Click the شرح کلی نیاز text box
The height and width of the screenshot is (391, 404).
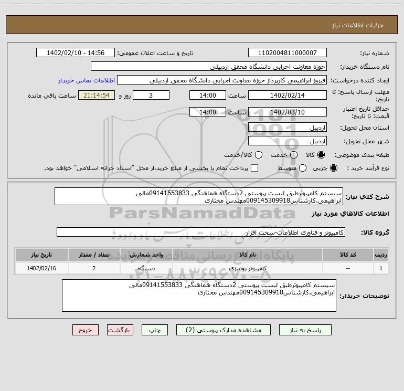coord(199,196)
